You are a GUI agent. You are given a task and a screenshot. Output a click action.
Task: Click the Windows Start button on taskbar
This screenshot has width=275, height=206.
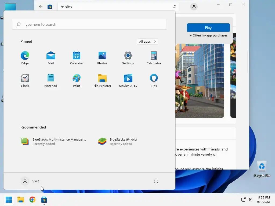[9, 200]
